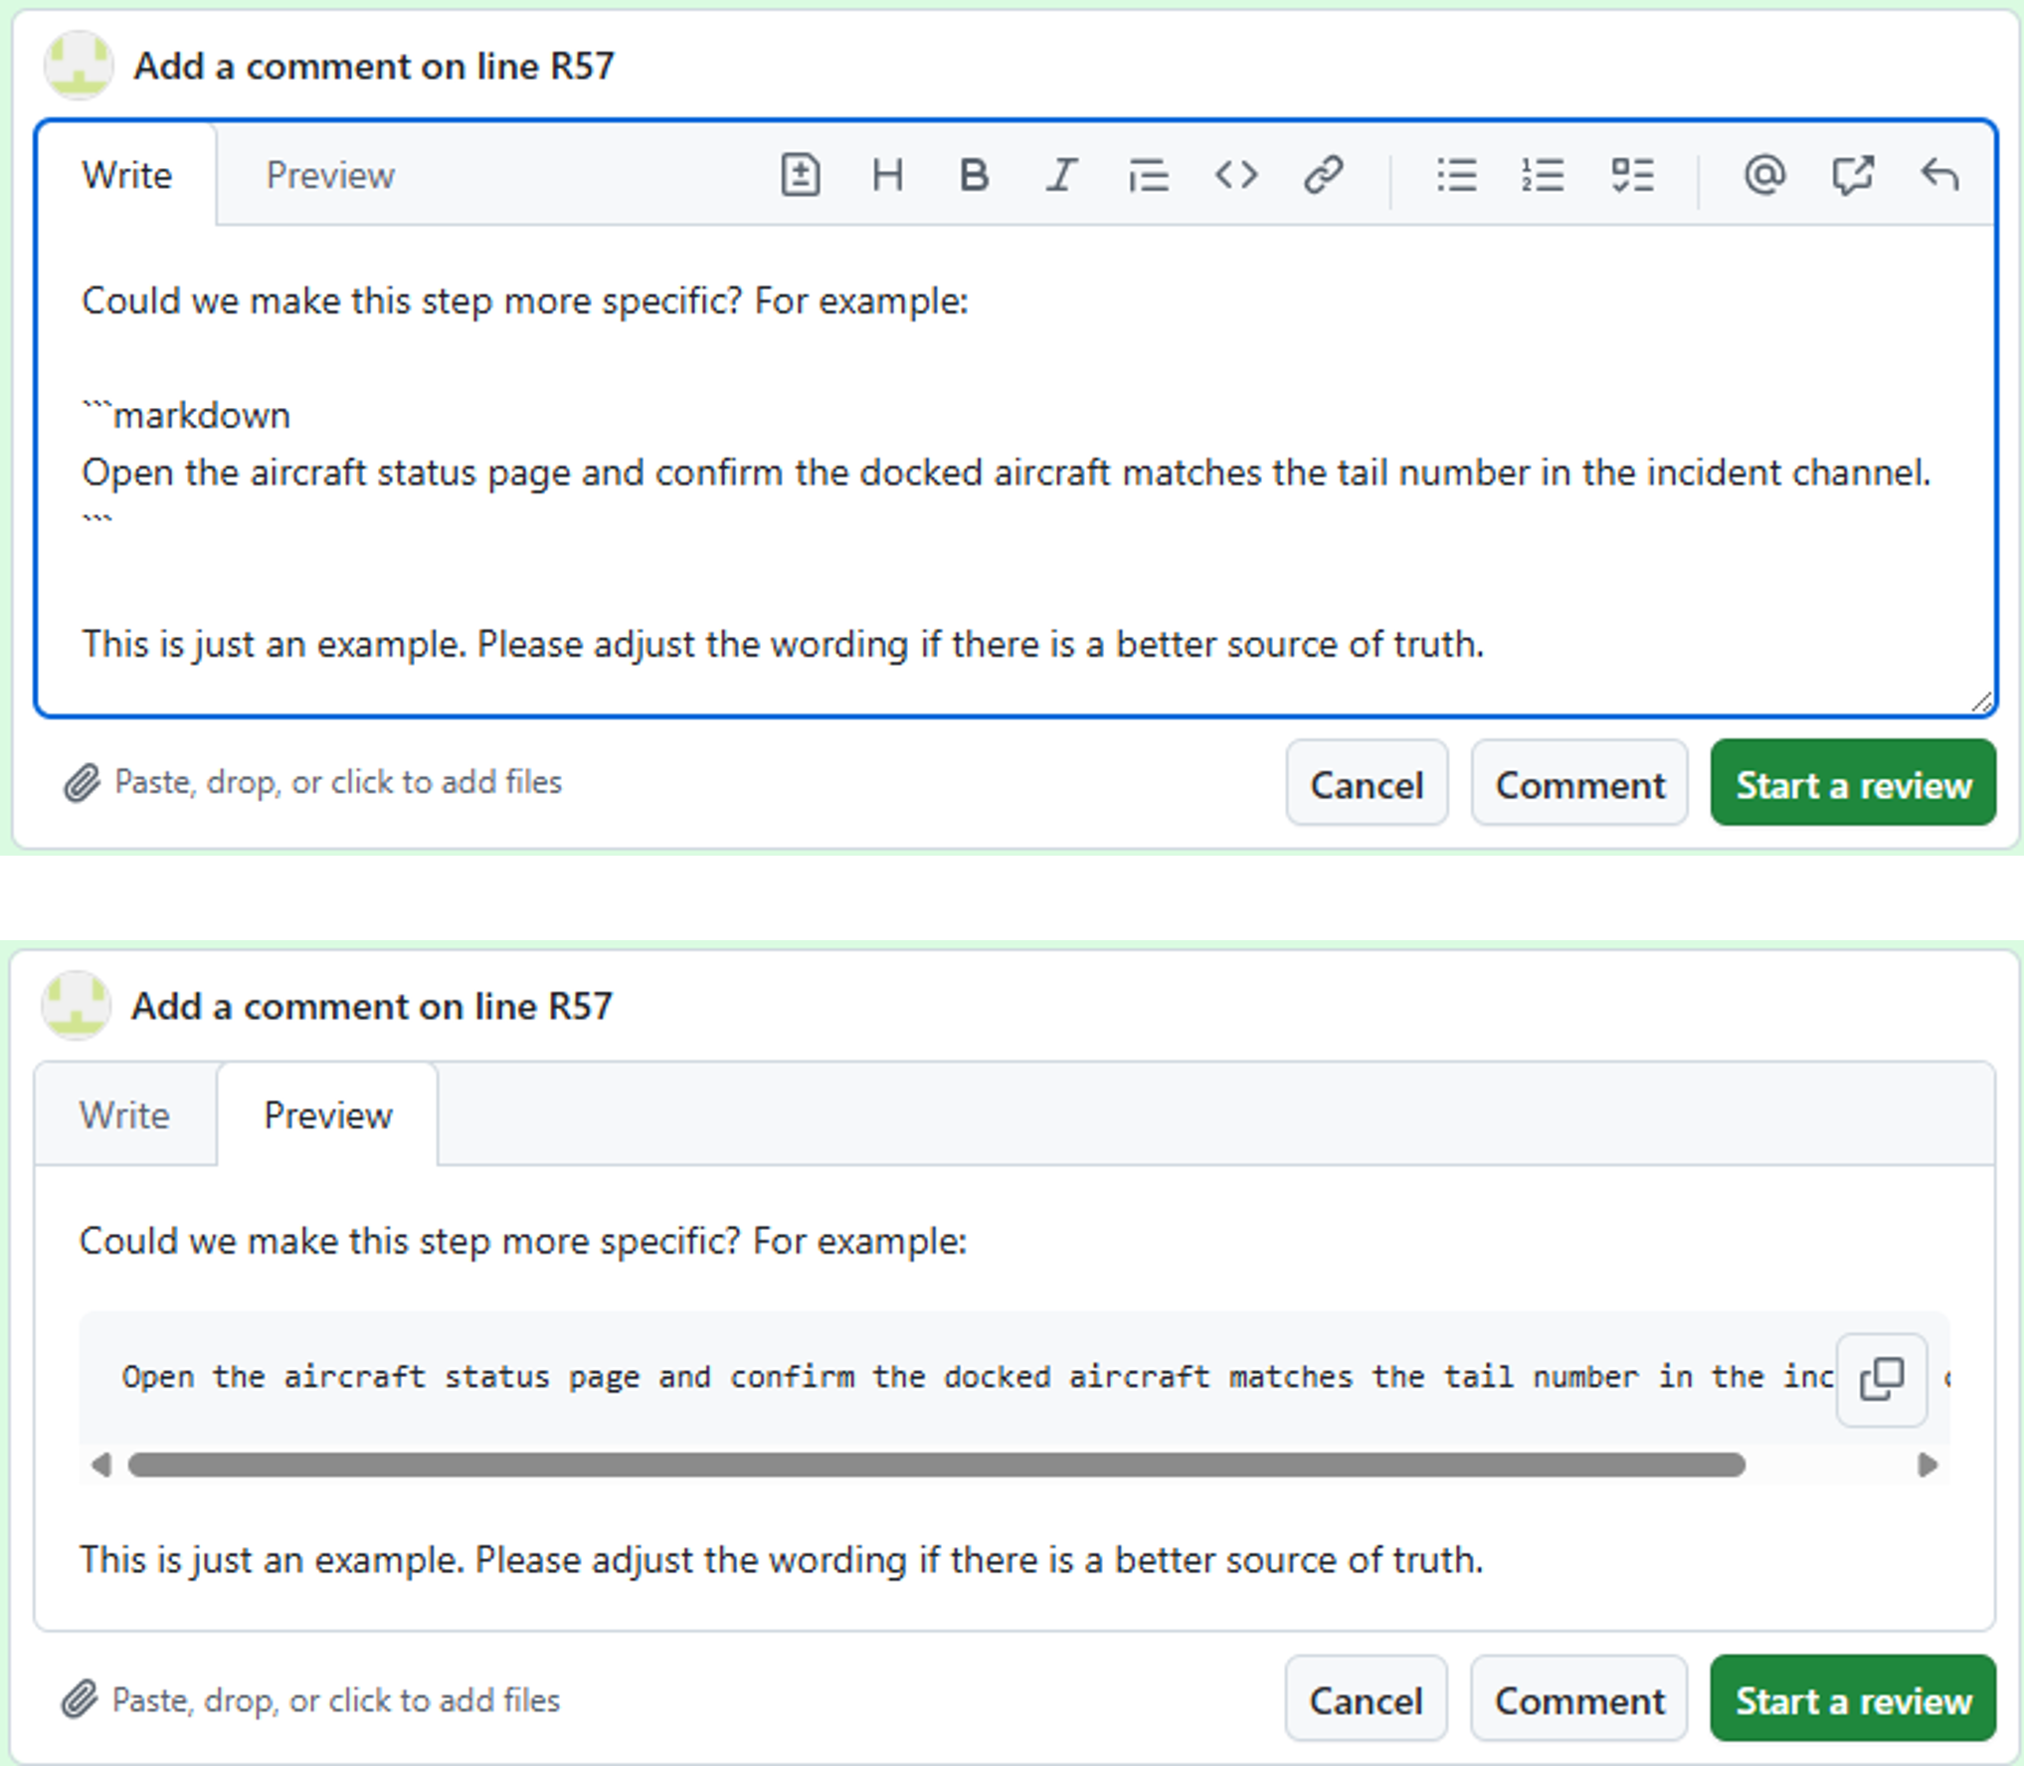Click Comment button in the top box
The width and height of the screenshot is (2024, 1766).
[1579, 783]
